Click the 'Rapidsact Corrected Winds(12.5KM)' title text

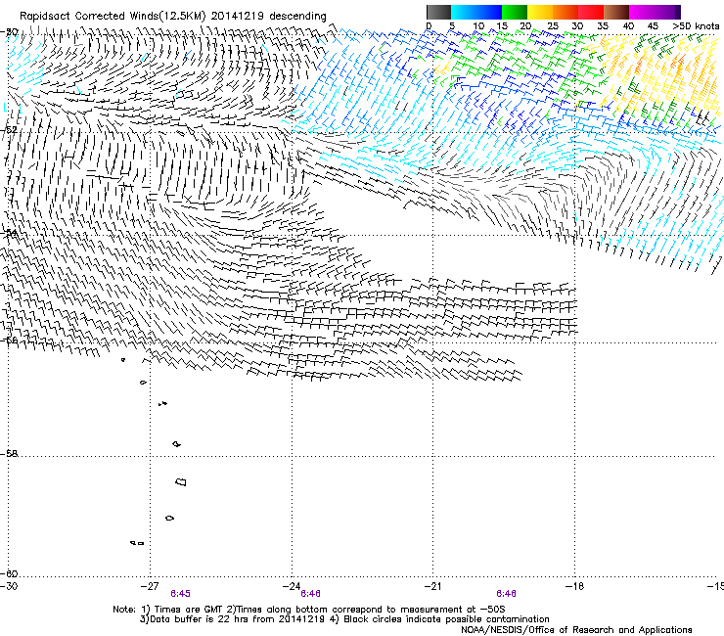click(x=113, y=17)
